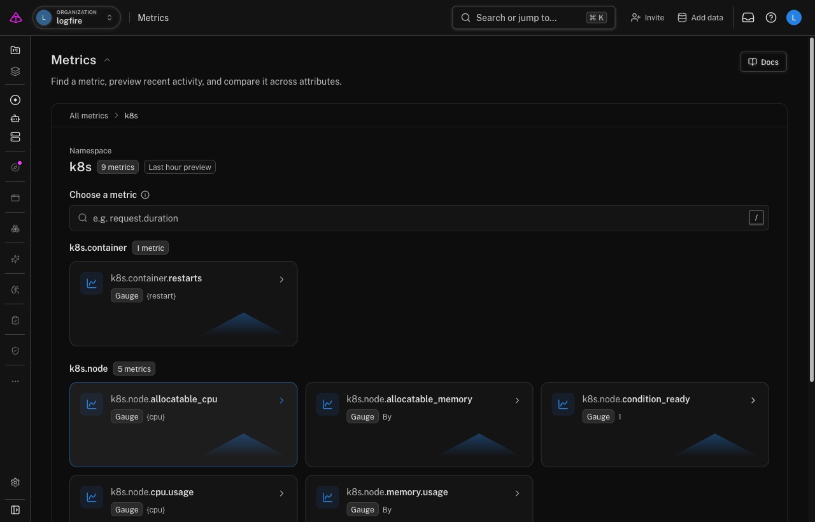Focus the metric search field
Screen dimensions: 815x522
tap(419, 218)
